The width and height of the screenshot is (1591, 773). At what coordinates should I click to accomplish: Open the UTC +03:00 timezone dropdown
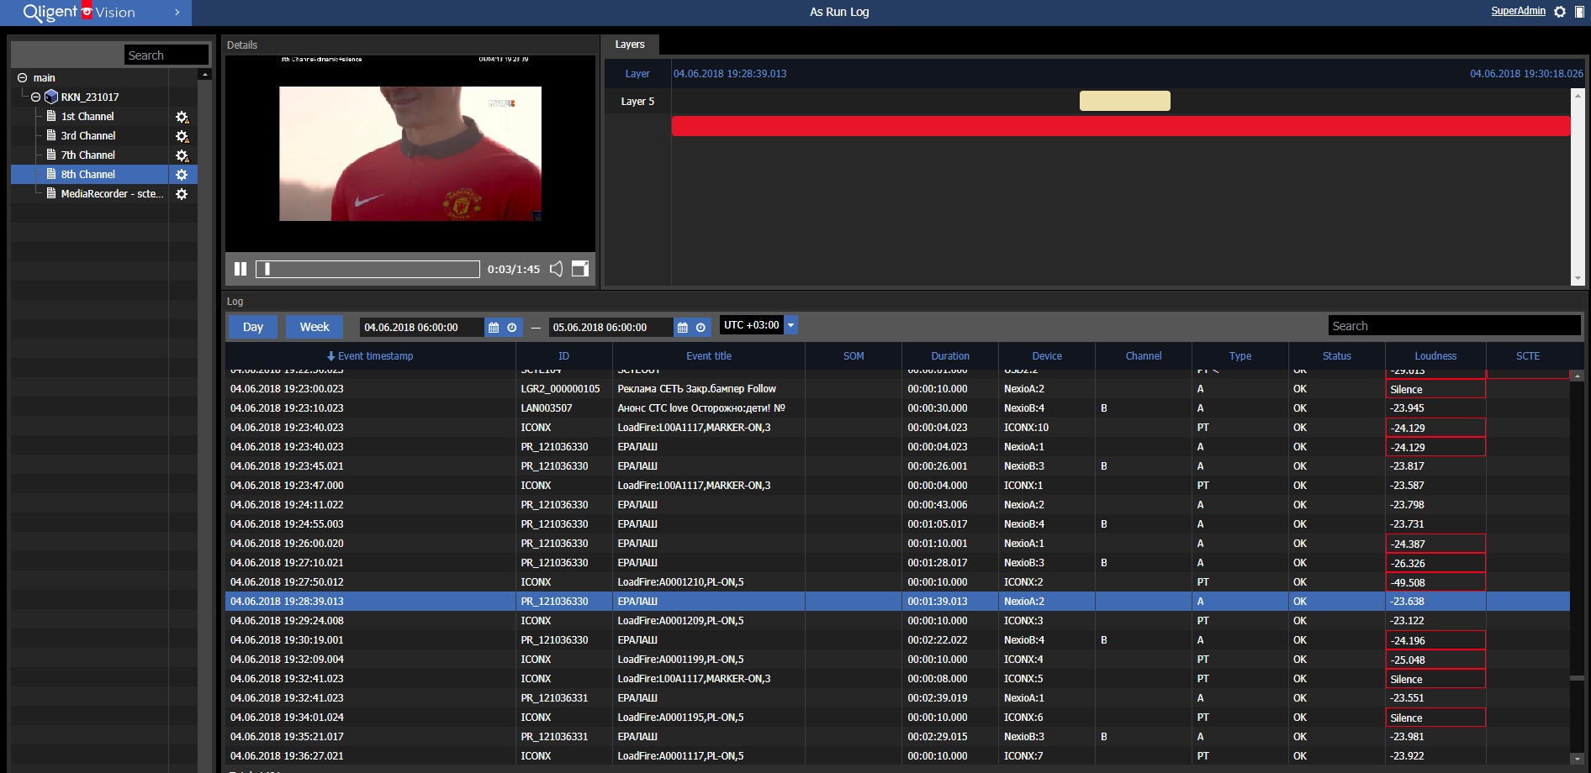[x=790, y=325]
